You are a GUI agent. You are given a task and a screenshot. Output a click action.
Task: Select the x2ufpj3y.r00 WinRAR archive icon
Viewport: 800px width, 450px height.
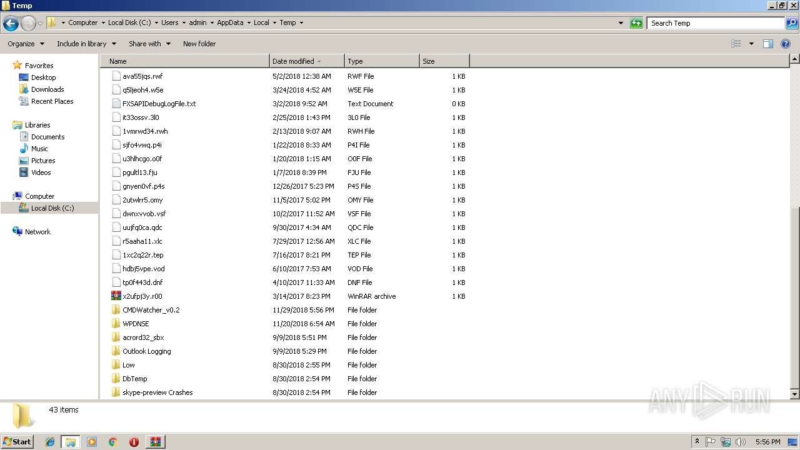pyautogui.click(x=116, y=296)
